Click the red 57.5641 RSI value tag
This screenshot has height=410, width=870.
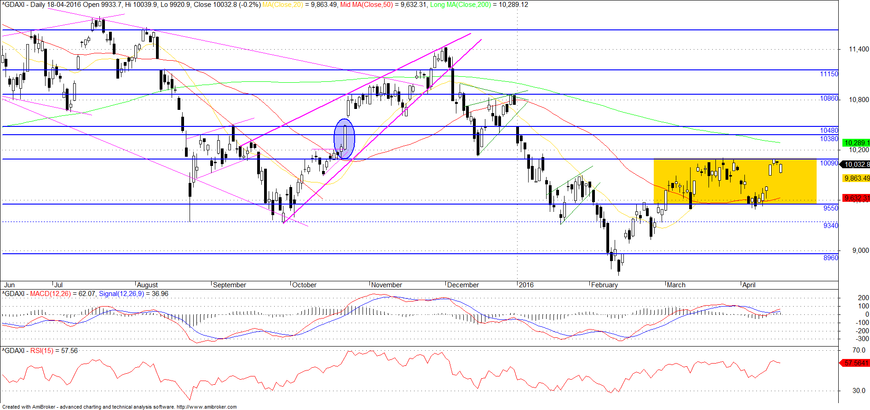click(x=855, y=363)
